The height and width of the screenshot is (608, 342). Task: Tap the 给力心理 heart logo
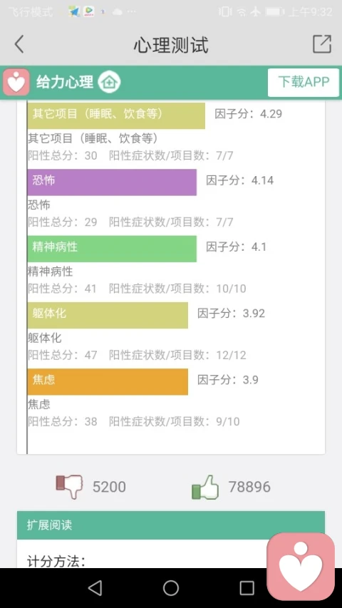[x=16, y=82]
